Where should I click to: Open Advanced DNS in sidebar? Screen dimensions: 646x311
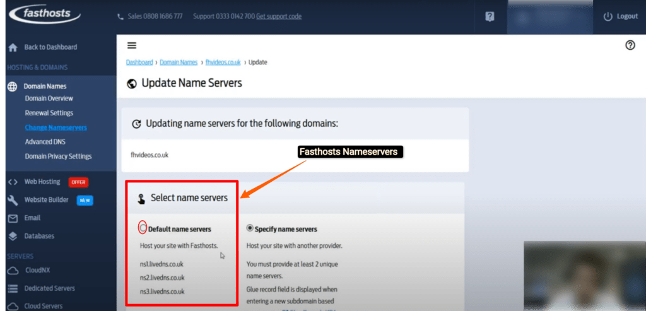point(45,142)
